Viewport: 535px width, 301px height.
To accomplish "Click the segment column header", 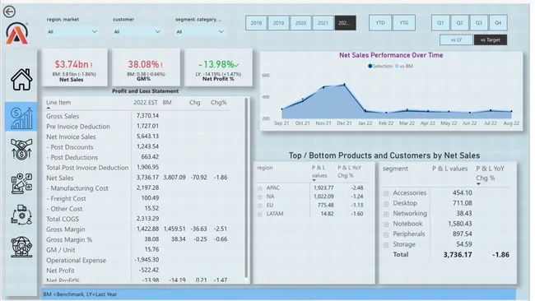I will [395, 169].
